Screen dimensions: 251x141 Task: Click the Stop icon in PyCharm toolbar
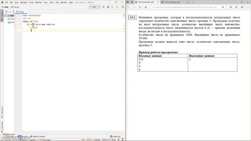117,7
